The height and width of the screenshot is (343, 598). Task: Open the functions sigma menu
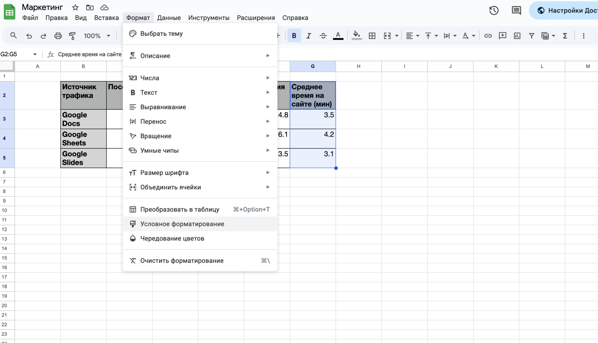[565, 36]
